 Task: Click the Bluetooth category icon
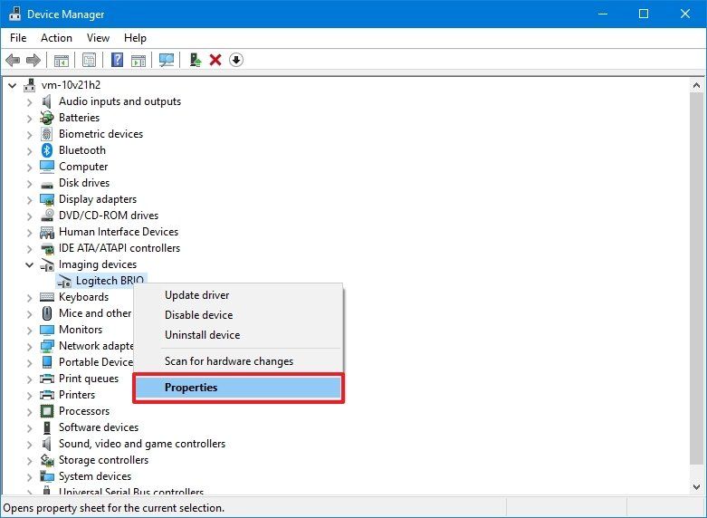(x=47, y=150)
